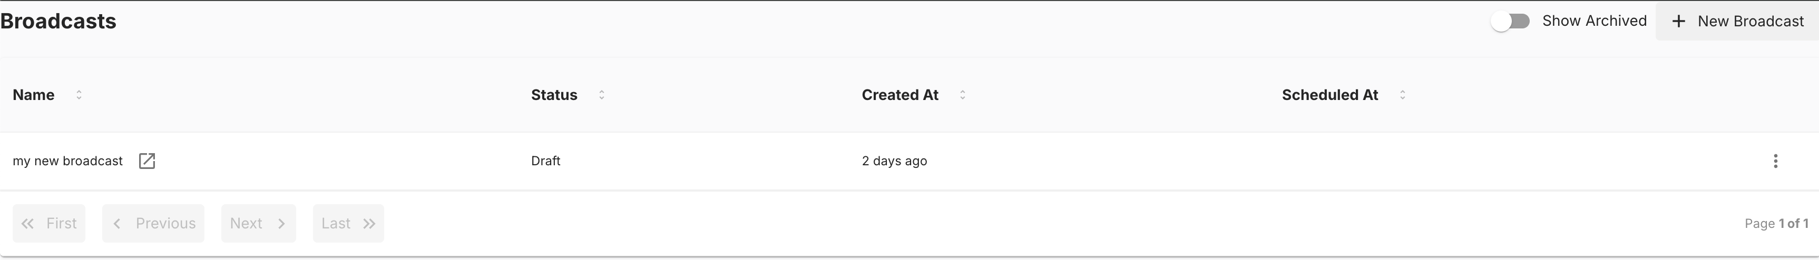Select the Name column header label
This screenshot has width=1819, height=260.
33,94
